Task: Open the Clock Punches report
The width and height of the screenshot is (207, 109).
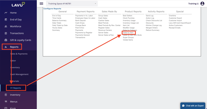Action: pyautogui.click(x=129, y=18)
